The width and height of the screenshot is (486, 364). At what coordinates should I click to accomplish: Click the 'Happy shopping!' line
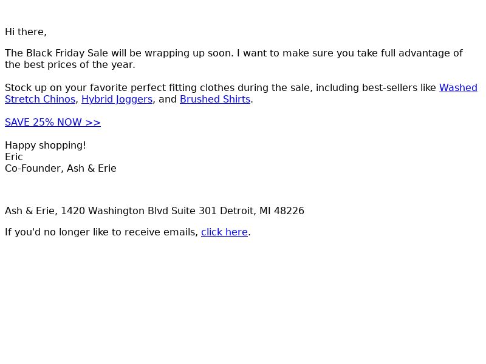point(46,146)
